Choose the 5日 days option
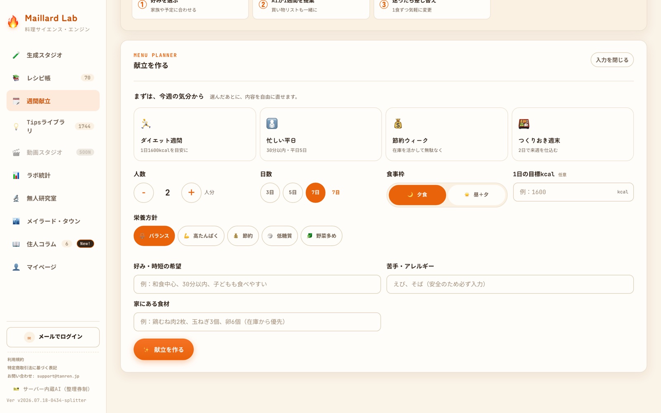 (292, 192)
